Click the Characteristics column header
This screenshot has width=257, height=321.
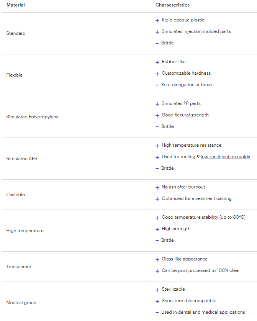point(172,5)
